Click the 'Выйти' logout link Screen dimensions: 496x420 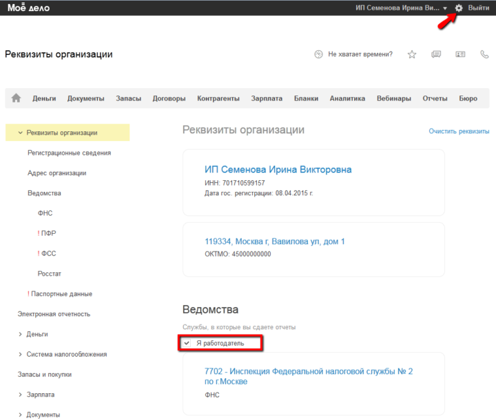point(479,8)
